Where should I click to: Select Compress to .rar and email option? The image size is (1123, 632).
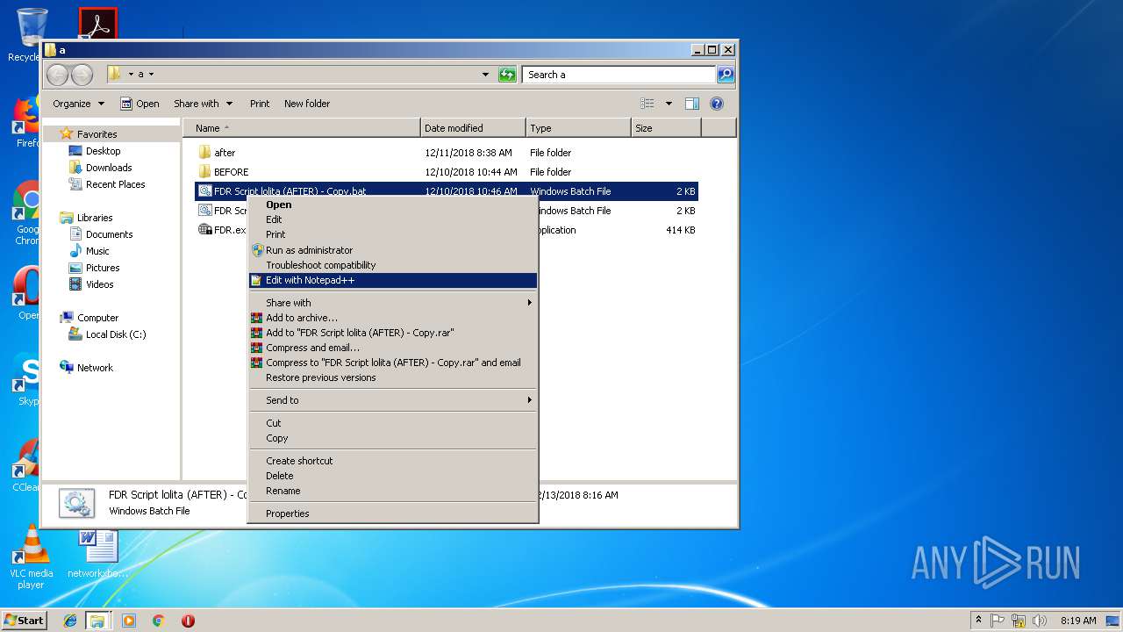(x=393, y=363)
